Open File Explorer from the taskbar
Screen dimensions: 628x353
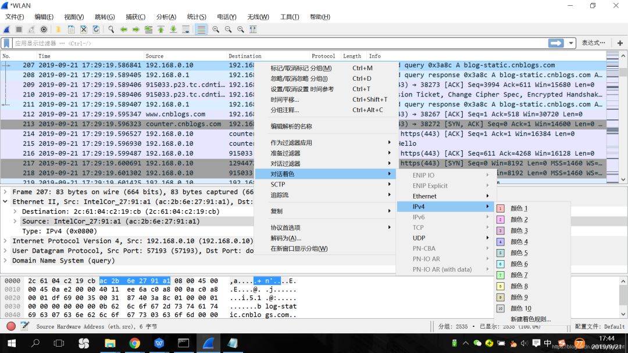[110, 343]
